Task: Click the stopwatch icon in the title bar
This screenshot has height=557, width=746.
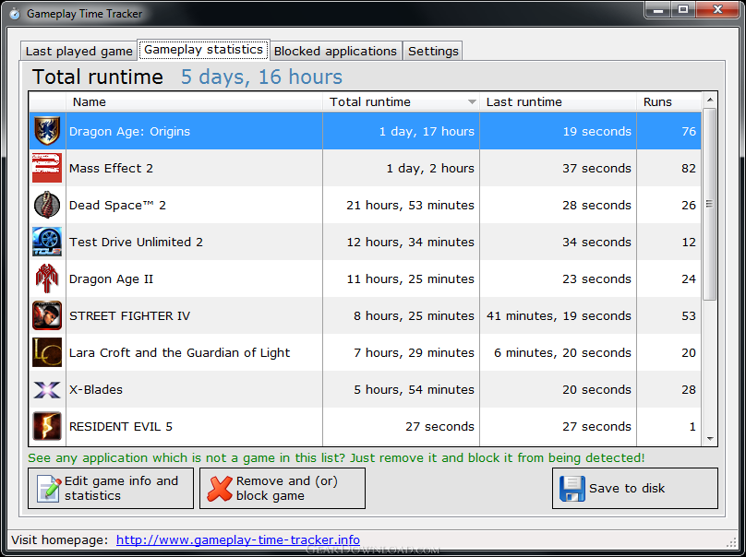Action: pyautogui.click(x=15, y=13)
